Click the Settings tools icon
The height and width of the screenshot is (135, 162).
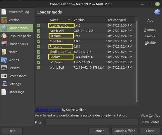pos(4,84)
